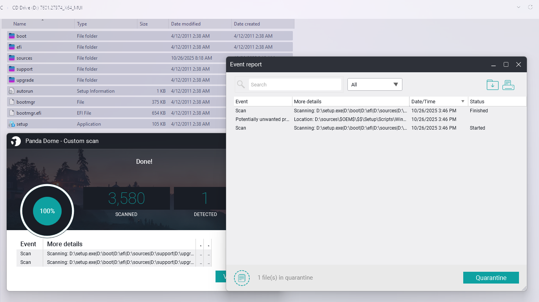Click the '1 KB' size of autorun
Viewport: 539px width, 302px height.
pos(161,91)
